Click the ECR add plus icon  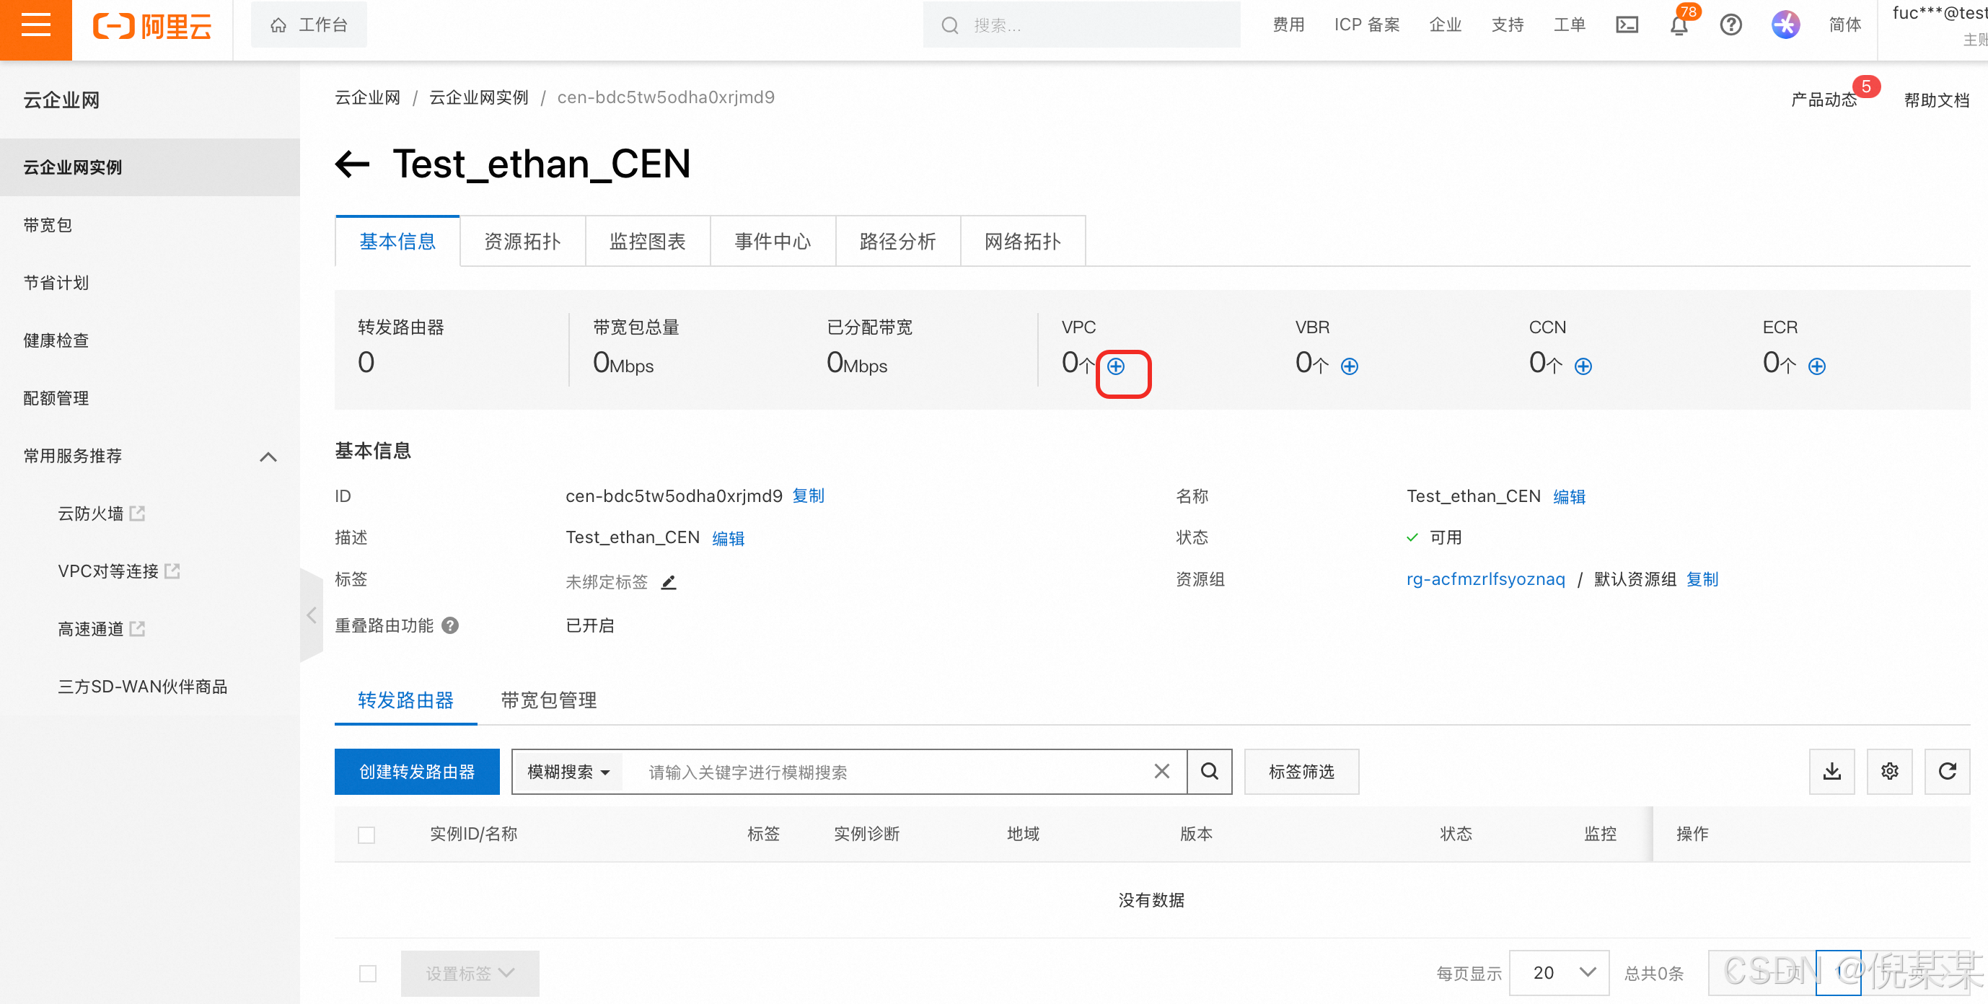pyautogui.click(x=1816, y=366)
